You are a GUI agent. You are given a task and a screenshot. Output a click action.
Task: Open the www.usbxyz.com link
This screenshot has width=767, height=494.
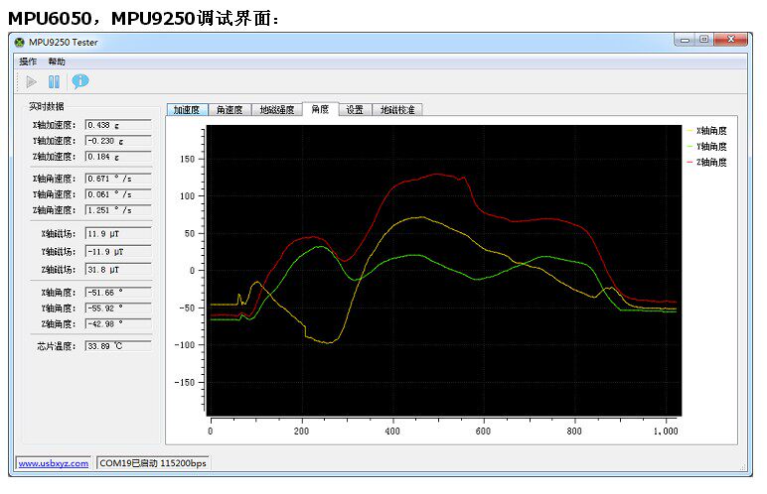54,463
